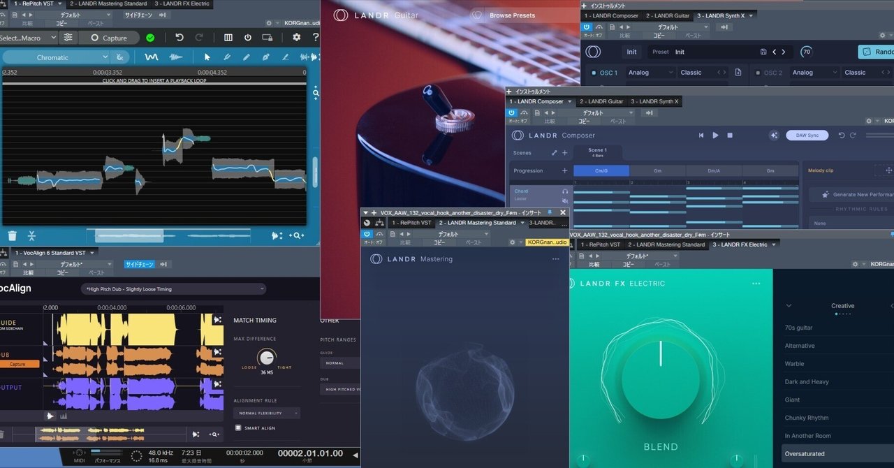
Task: Click the MIDI icon in the bottom status bar
Action: coord(79,453)
